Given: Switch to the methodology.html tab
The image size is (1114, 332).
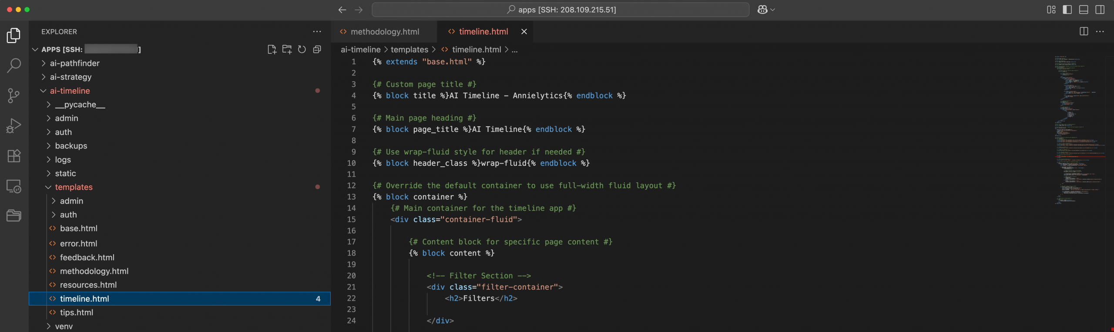Looking at the screenshot, I should pos(385,32).
